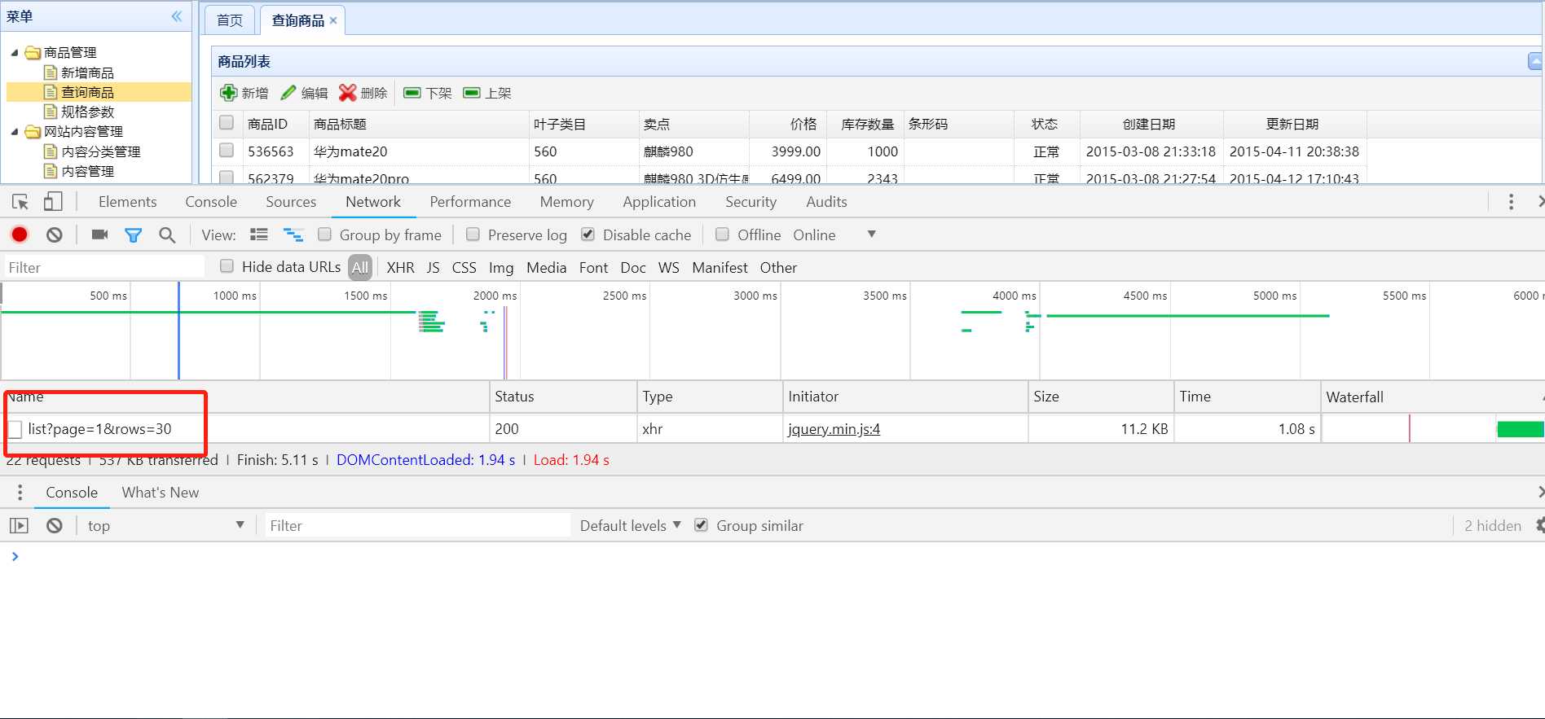Screen dimensions: 1545x719
Task: Uncheck Disable cache
Action: (588, 235)
